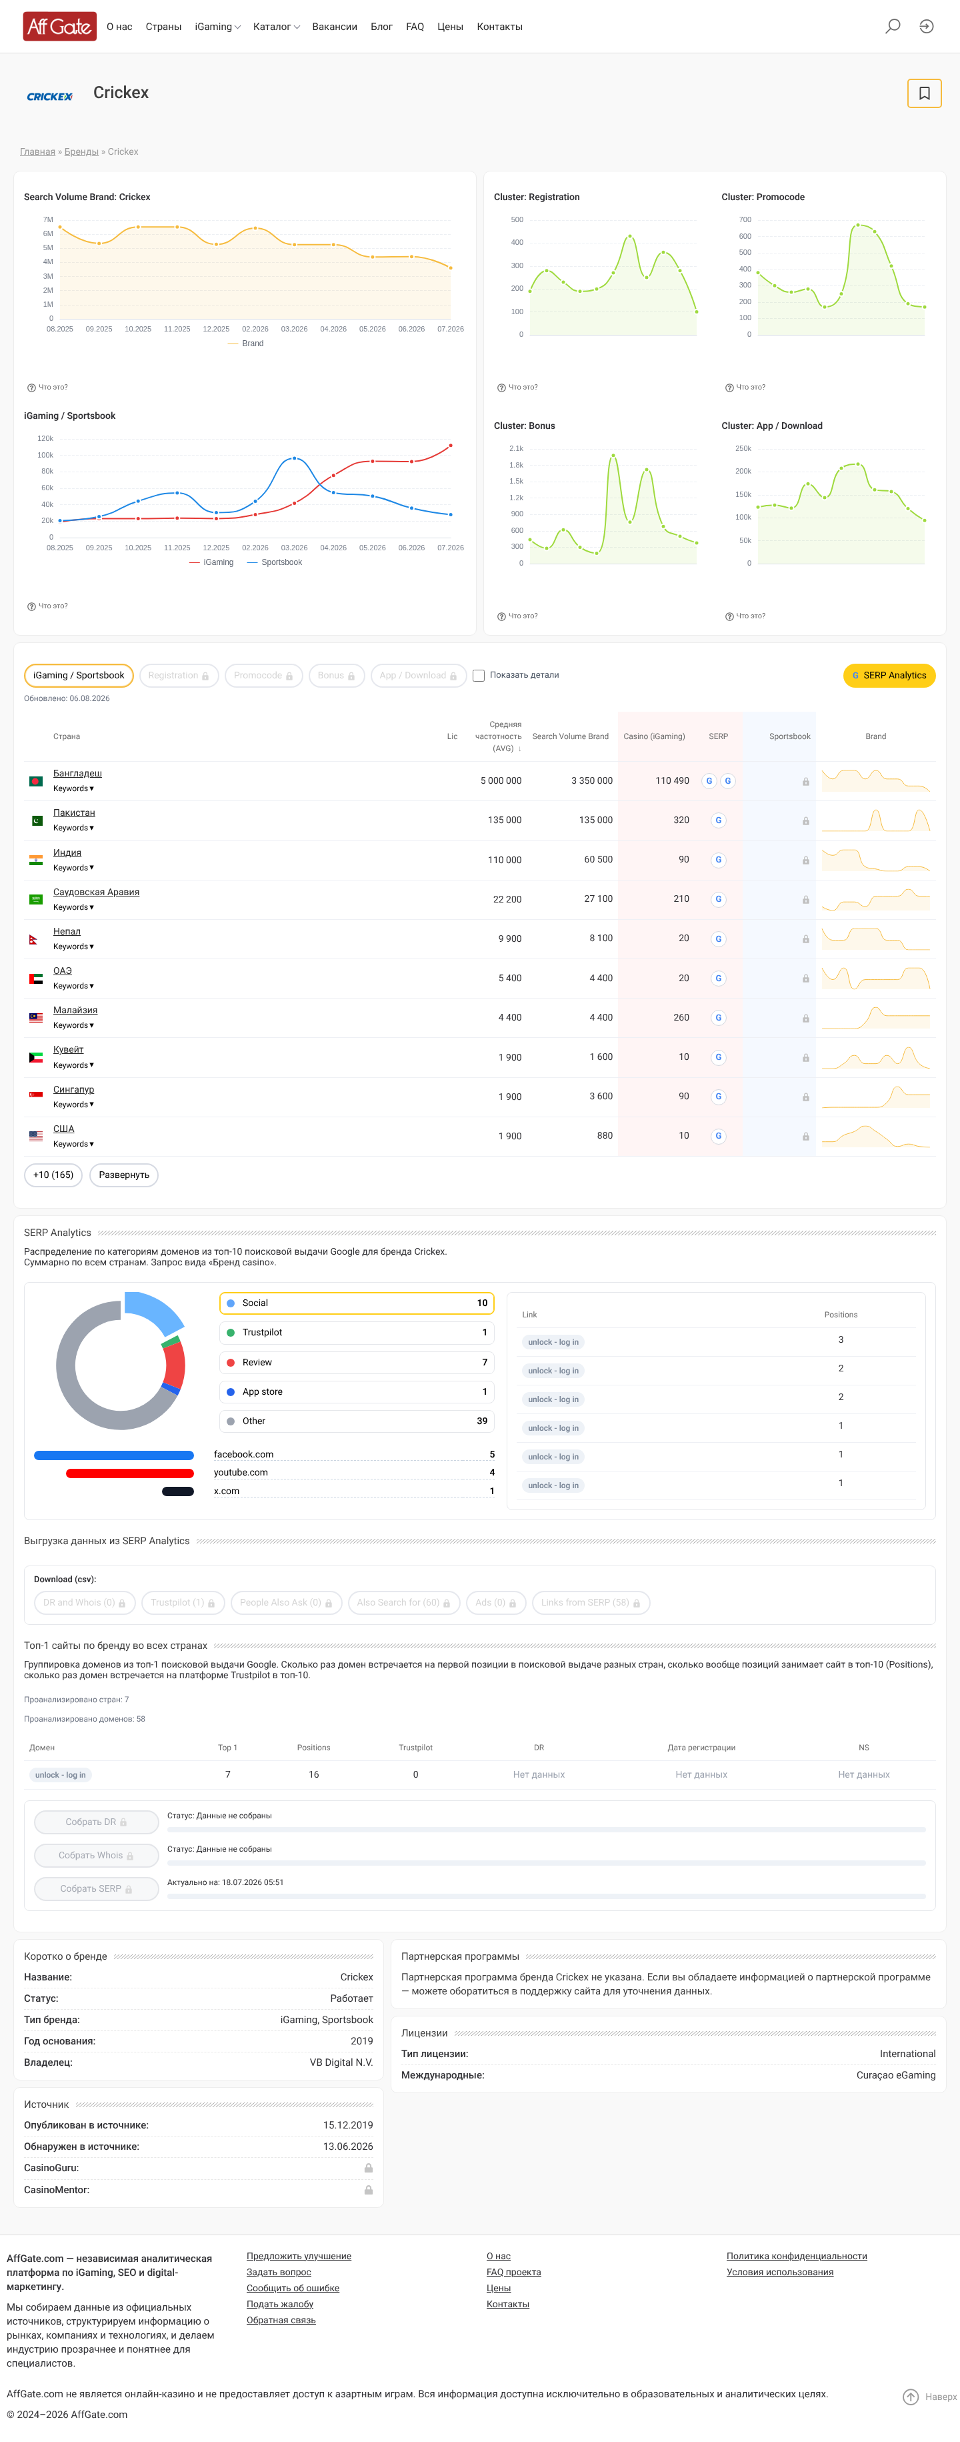The height and width of the screenshot is (2442, 960).
Task: Click the CasinoMentor lock icon
Action: (369, 2190)
